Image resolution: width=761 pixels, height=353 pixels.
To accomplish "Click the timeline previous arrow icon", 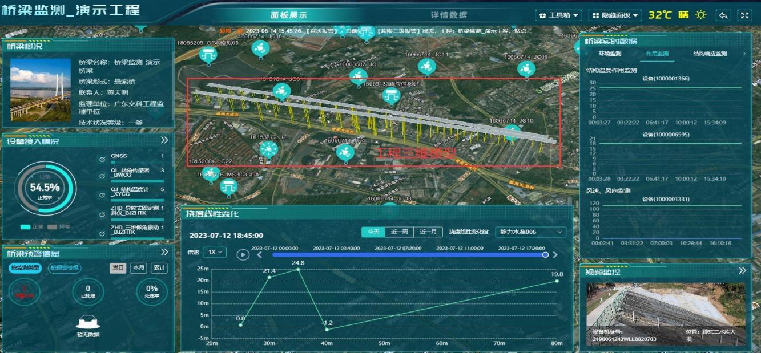I will [259, 255].
